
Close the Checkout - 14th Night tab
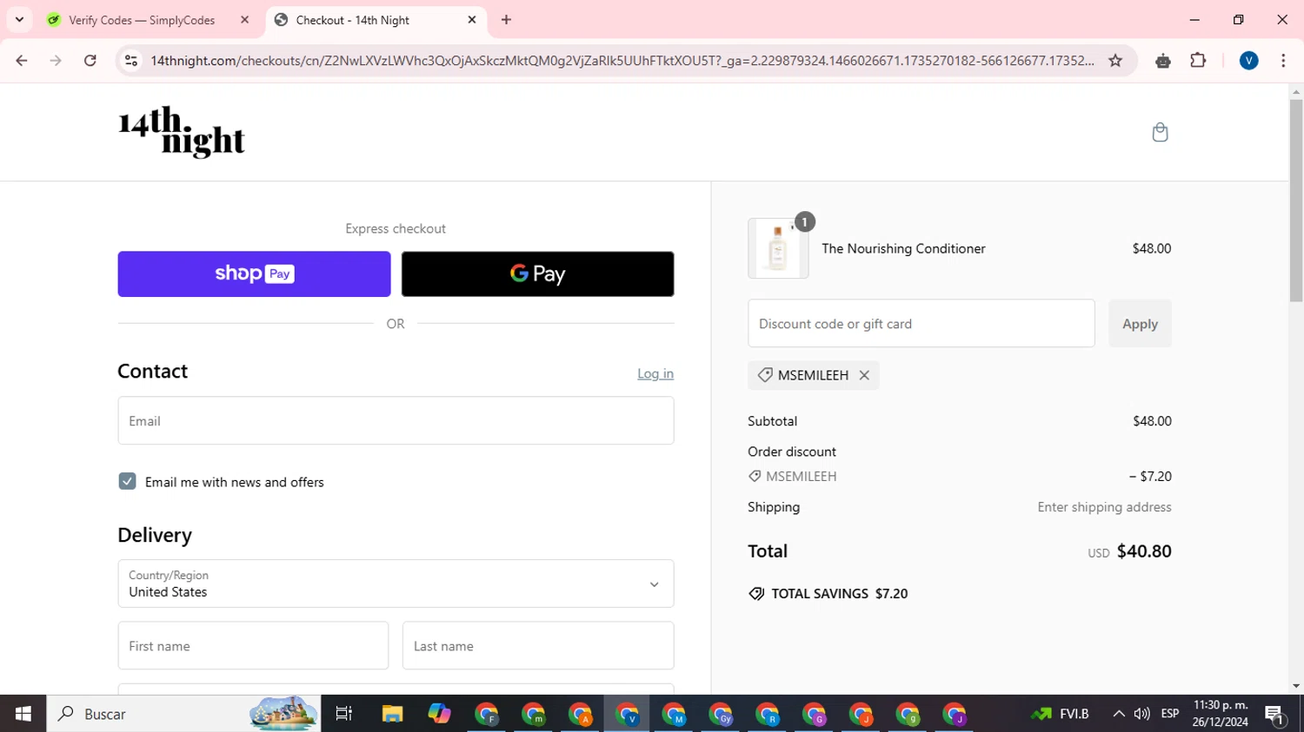[472, 20]
